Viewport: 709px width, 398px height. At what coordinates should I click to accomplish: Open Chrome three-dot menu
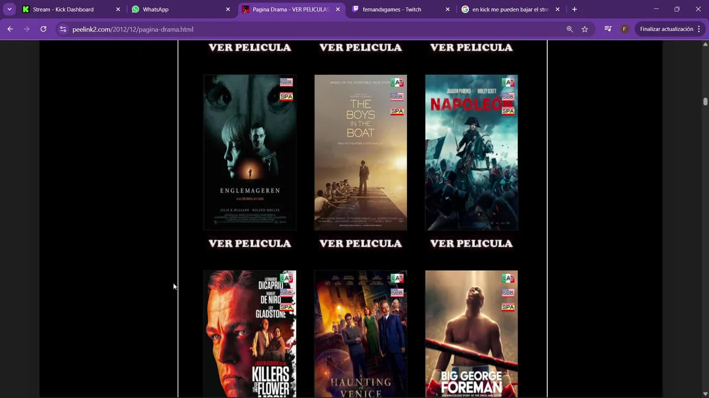pos(699,29)
